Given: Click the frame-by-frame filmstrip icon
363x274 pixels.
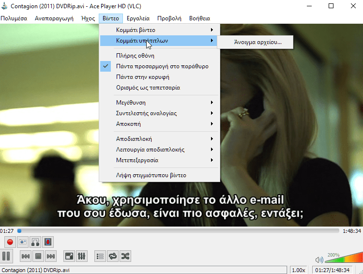Looking at the screenshot, I should point(47,242).
